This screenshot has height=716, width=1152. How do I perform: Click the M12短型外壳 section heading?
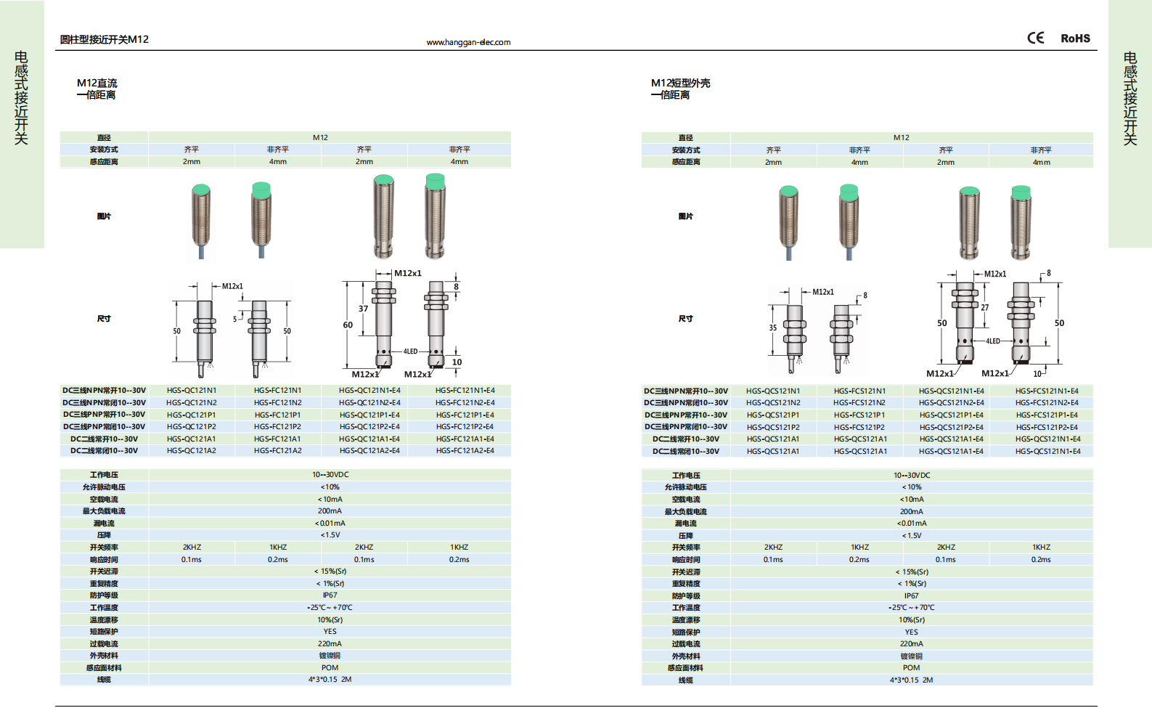pos(681,83)
